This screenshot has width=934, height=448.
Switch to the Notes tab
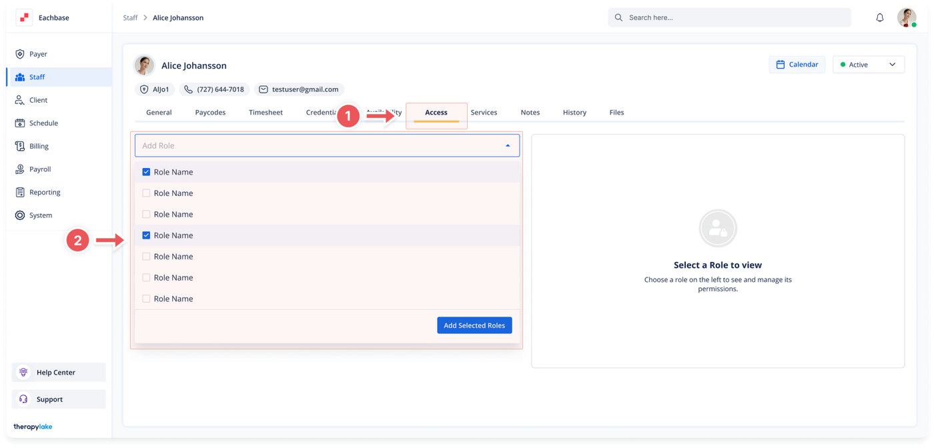530,113
